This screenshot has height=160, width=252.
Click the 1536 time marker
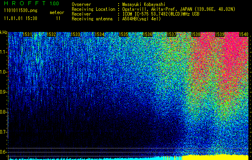coord(147,34)
